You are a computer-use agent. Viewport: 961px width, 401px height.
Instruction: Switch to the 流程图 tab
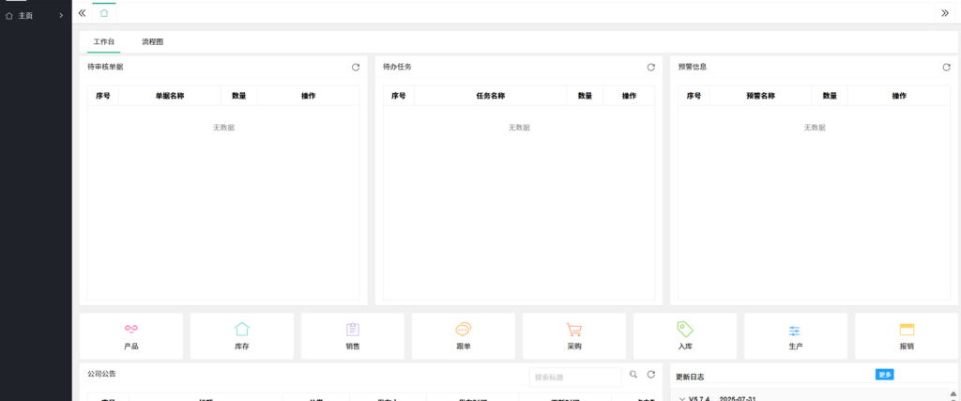click(x=152, y=42)
